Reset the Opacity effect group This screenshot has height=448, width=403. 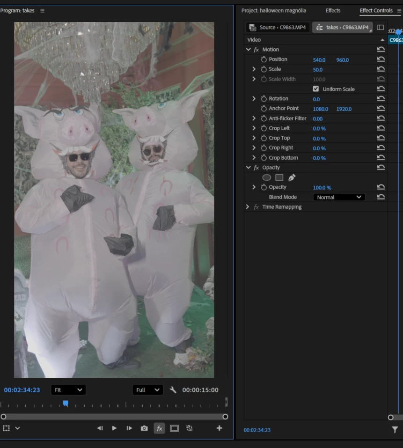[x=381, y=168]
